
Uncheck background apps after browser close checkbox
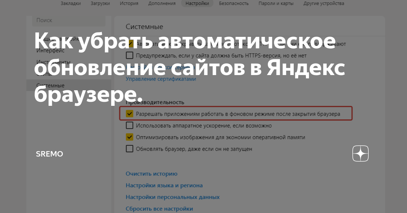coord(130,114)
